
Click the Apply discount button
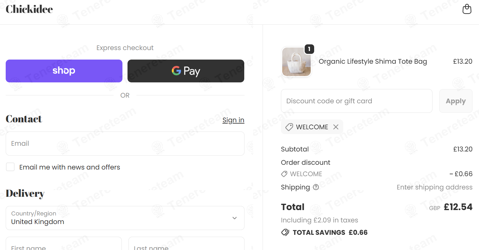456,101
